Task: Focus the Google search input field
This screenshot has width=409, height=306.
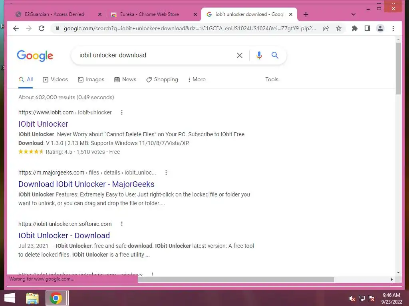Action: (x=154, y=55)
